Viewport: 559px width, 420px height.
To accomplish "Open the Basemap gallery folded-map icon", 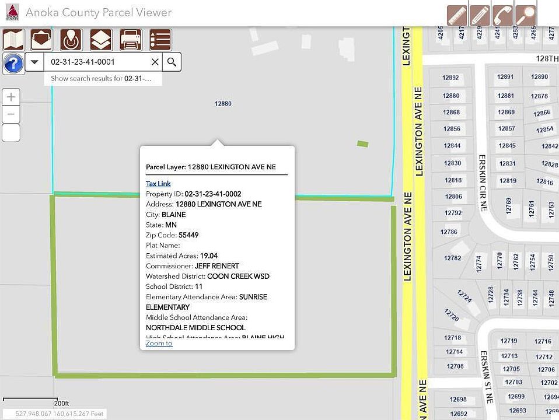I will click(x=14, y=40).
